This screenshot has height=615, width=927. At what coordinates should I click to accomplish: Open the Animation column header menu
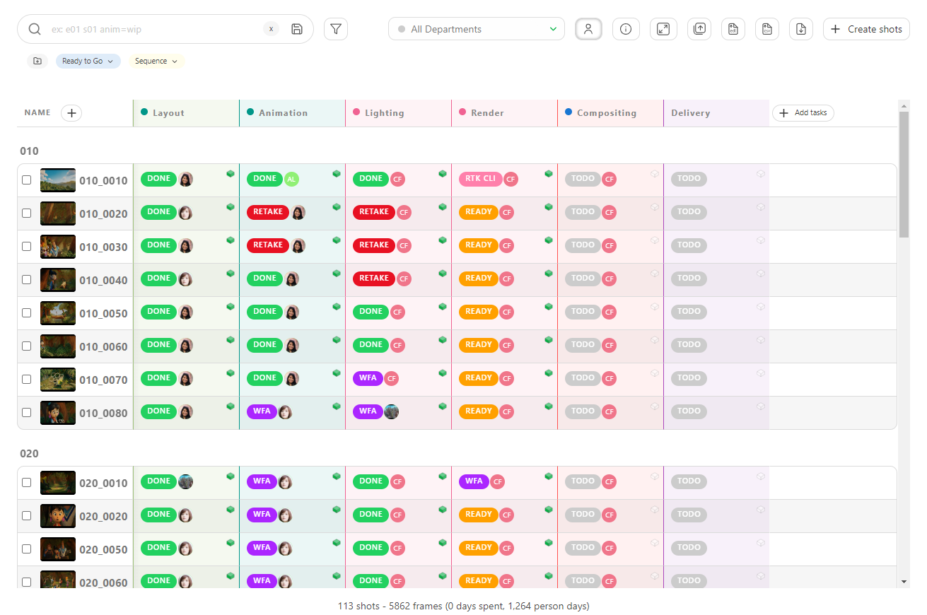(292, 113)
